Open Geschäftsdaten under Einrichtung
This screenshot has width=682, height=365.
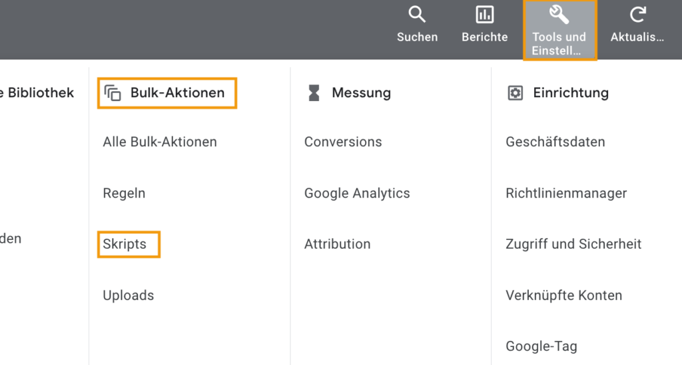point(555,142)
